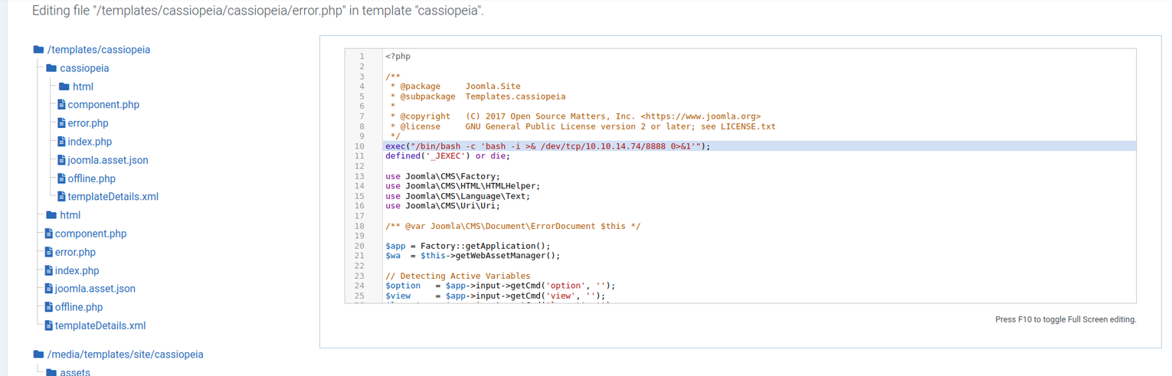This screenshot has height=376, width=1172.
Task: Click file icon beside first error.php entry
Action: pos(61,123)
